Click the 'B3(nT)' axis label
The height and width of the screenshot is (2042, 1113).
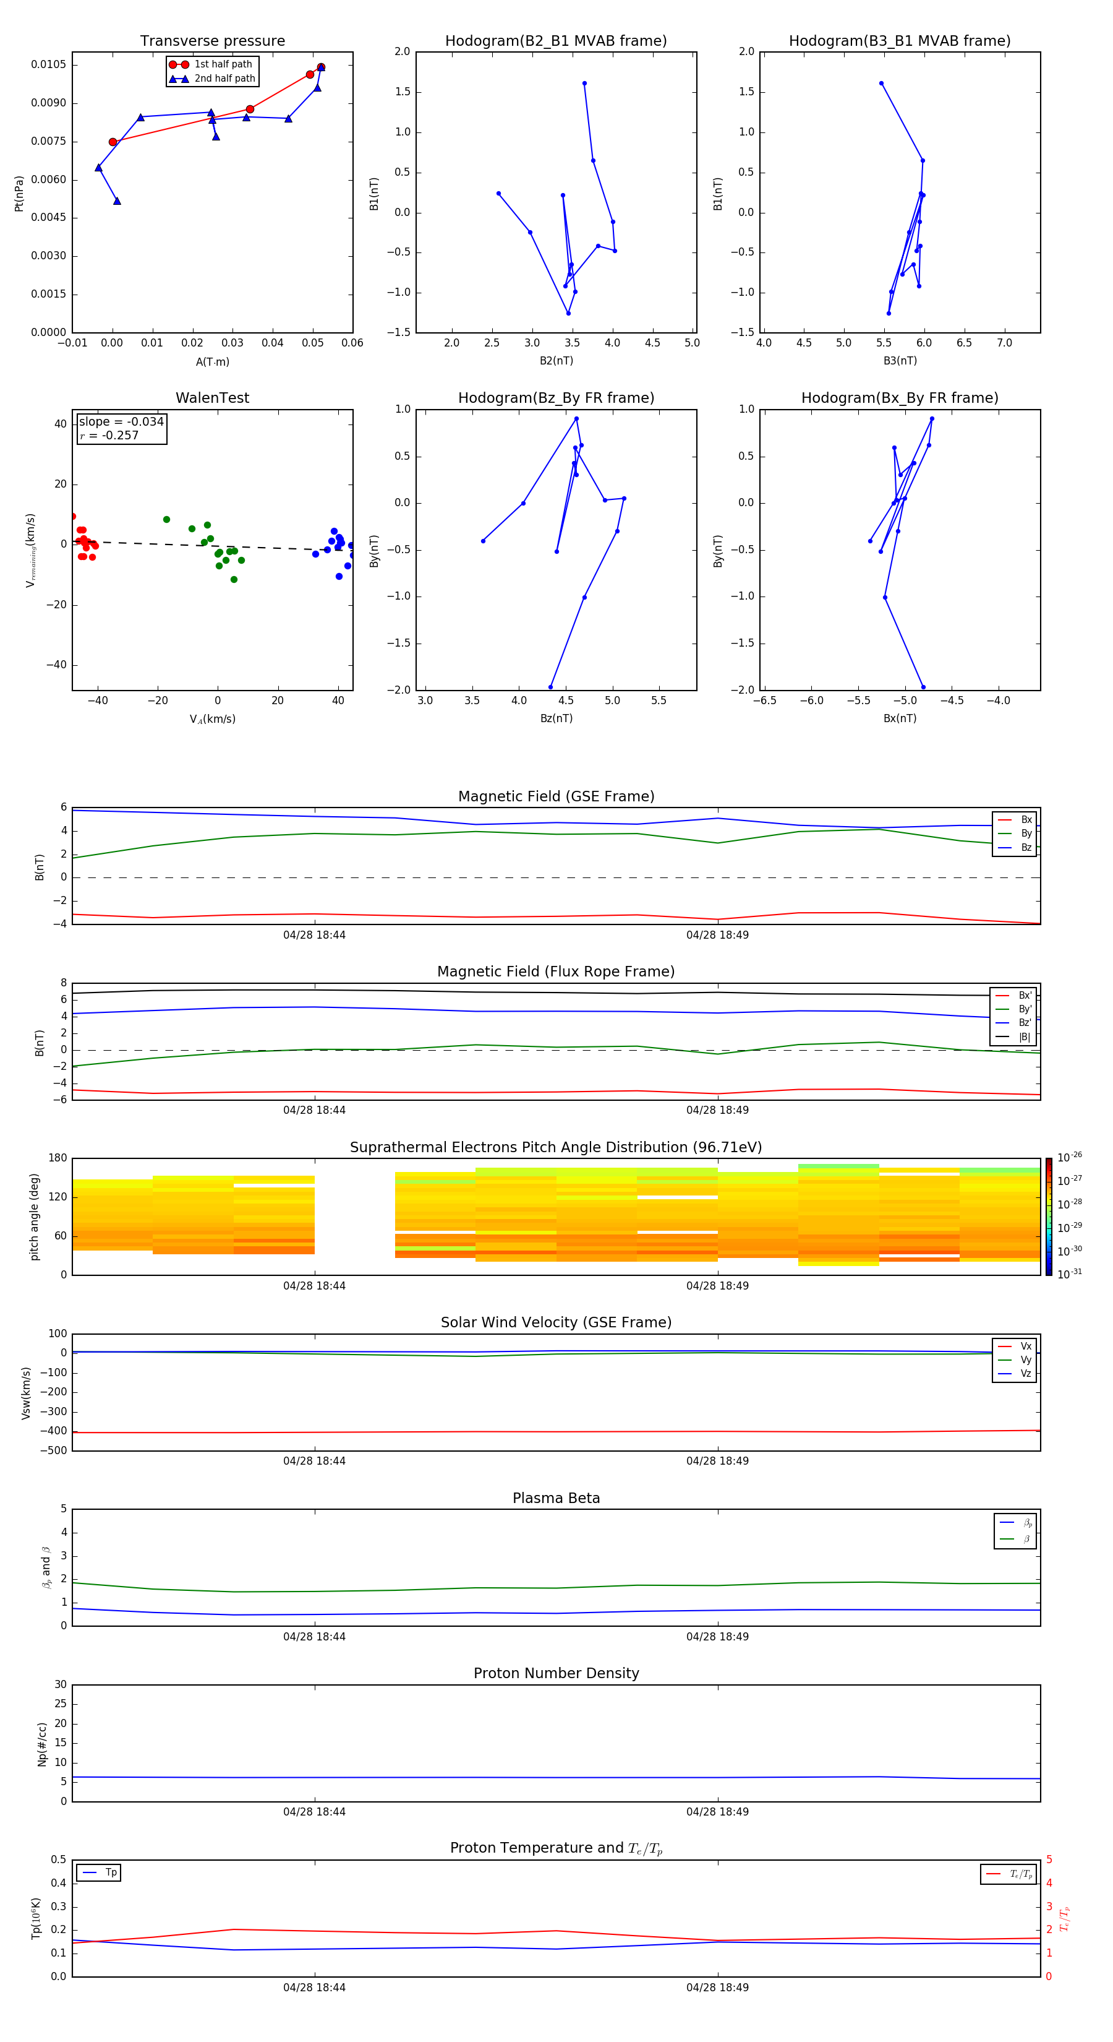(x=900, y=361)
